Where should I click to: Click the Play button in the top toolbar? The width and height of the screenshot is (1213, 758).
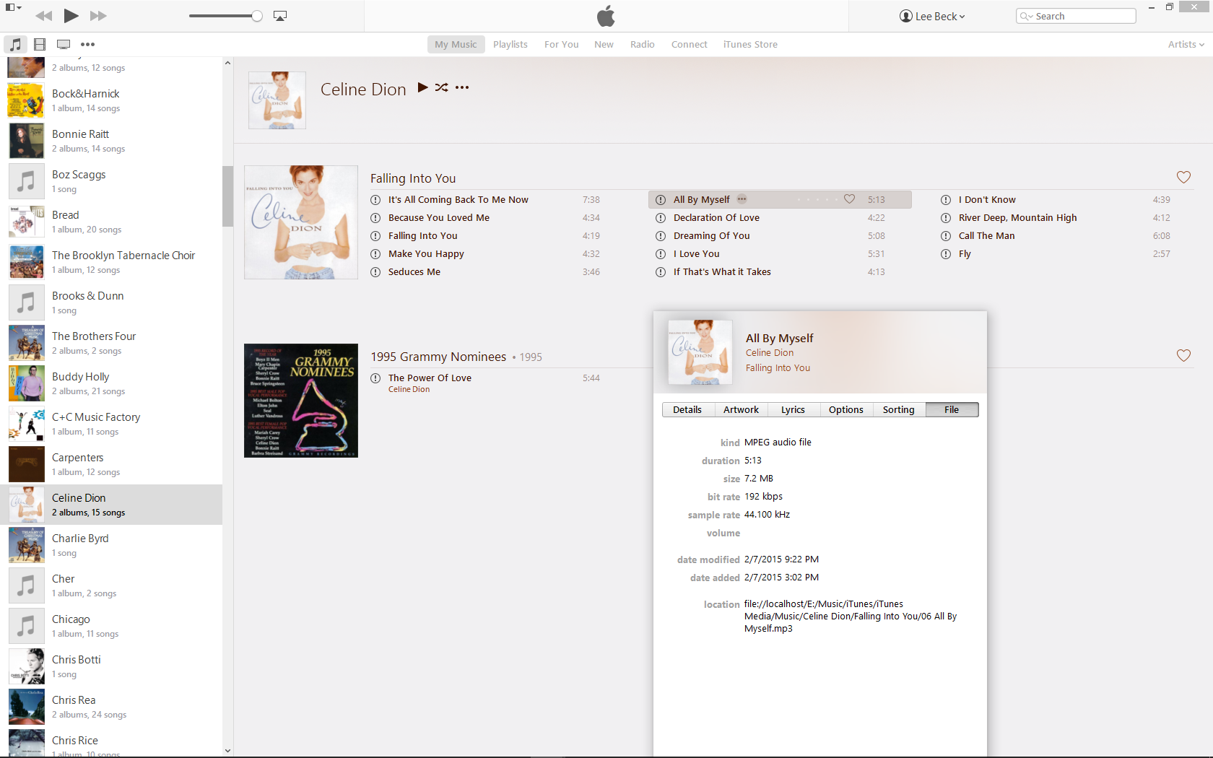[71, 15]
